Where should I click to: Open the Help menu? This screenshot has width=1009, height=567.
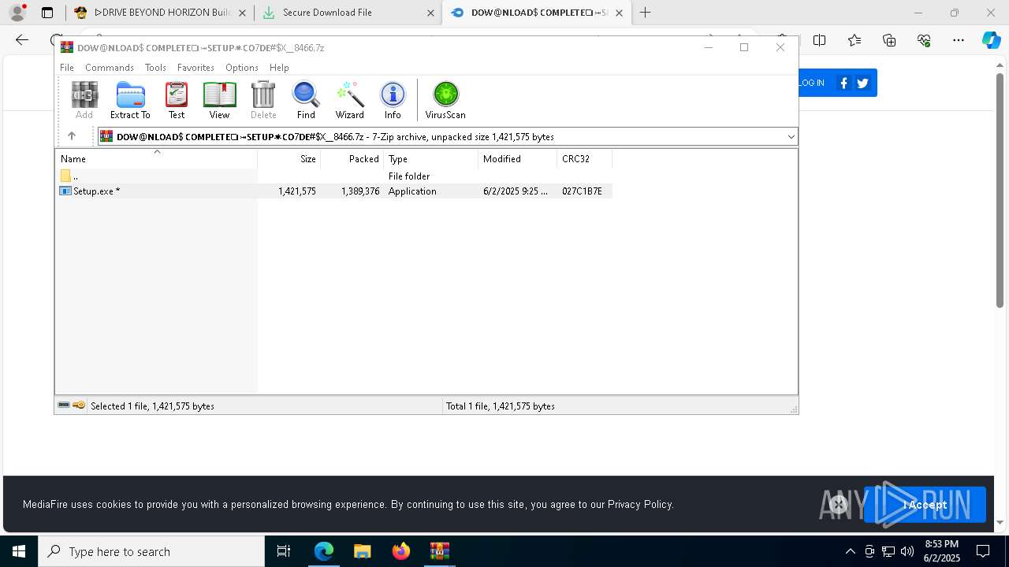279,68
